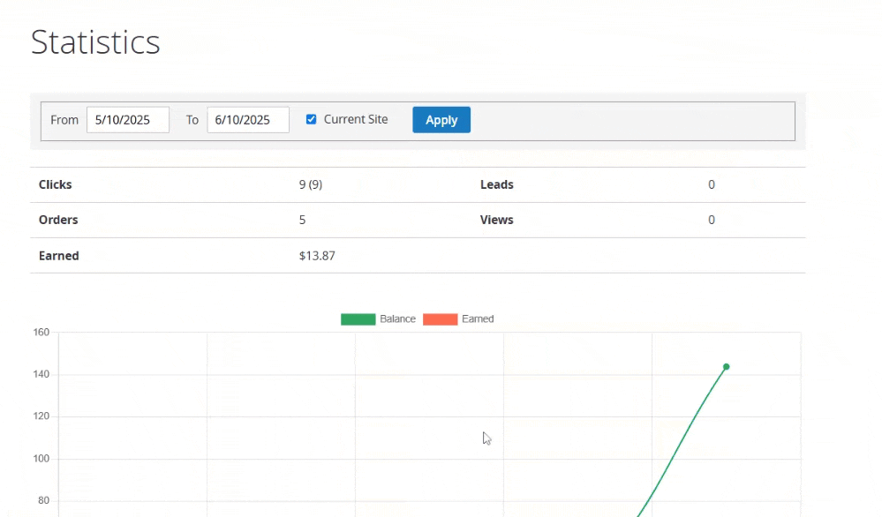Uncheck the Current Site checkbox
The width and height of the screenshot is (882, 517).
click(311, 119)
